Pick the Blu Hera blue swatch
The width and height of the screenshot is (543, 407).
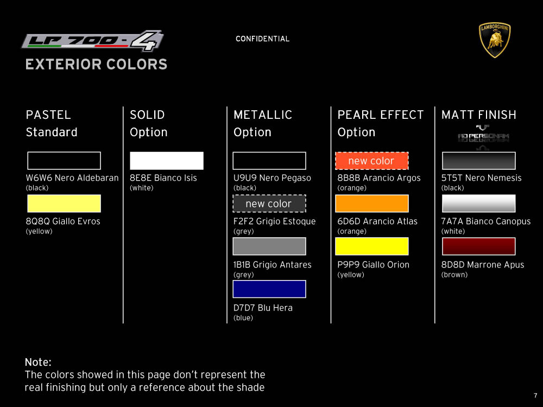269,289
